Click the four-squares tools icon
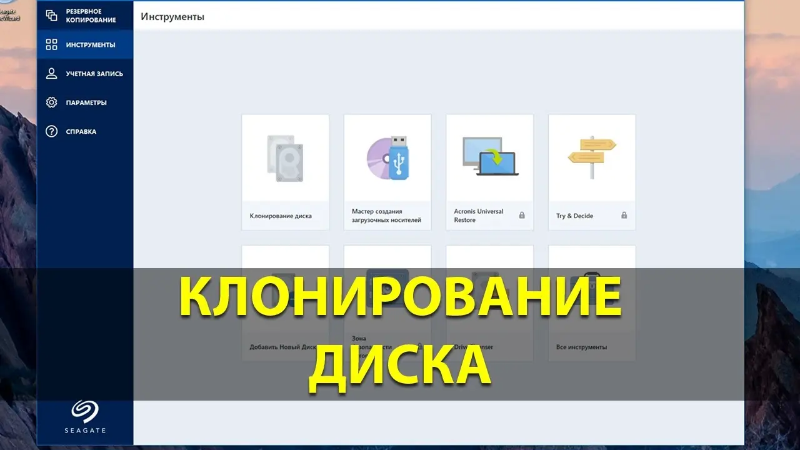Screen dimensions: 800x450 [x=52, y=45]
